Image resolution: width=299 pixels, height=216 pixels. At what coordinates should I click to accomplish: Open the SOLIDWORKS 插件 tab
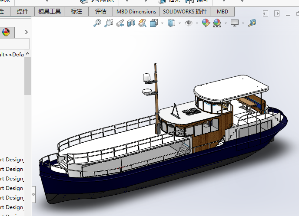click(185, 12)
